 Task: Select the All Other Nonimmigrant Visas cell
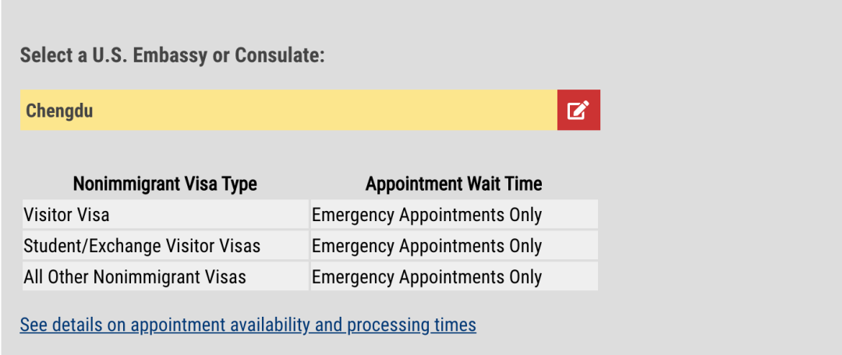(x=135, y=277)
